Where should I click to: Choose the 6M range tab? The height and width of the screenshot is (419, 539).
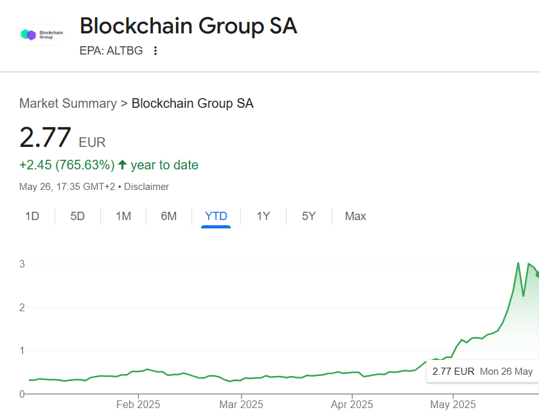tap(169, 216)
